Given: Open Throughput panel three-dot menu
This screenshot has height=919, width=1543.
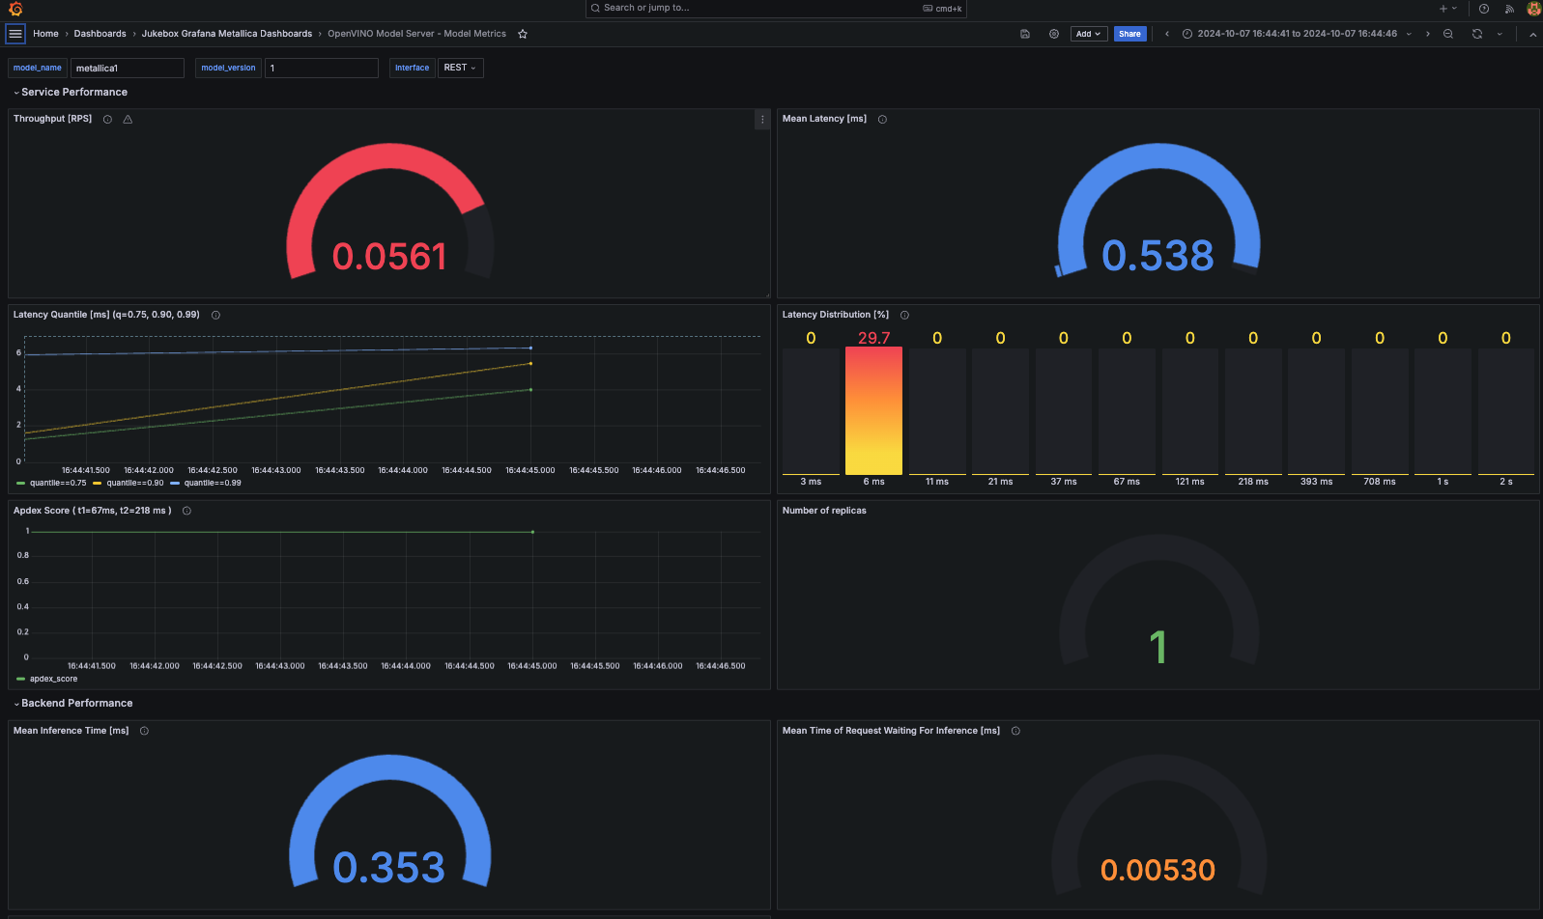Looking at the screenshot, I should pos(762,120).
